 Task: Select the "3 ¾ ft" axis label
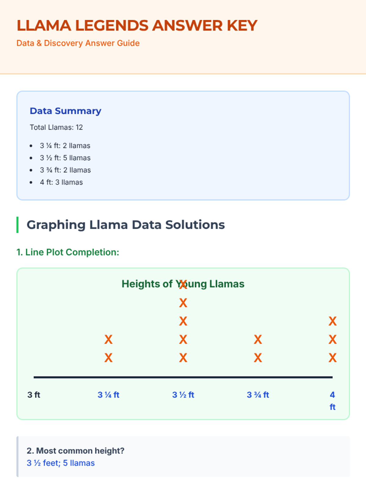coord(258,395)
